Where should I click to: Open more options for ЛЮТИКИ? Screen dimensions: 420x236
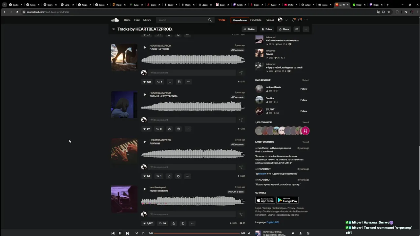pyautogui.click(x=187, y=176)
